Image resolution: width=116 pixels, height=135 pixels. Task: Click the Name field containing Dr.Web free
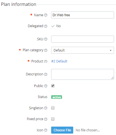tap(82, 15)
